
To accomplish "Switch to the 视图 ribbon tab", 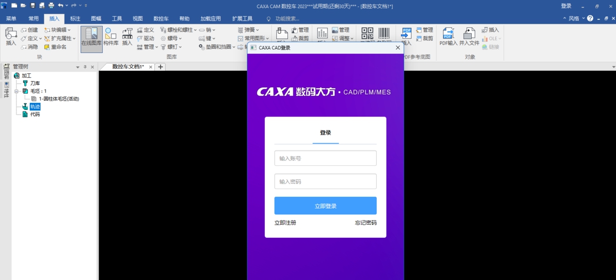I will coord(138,18).
